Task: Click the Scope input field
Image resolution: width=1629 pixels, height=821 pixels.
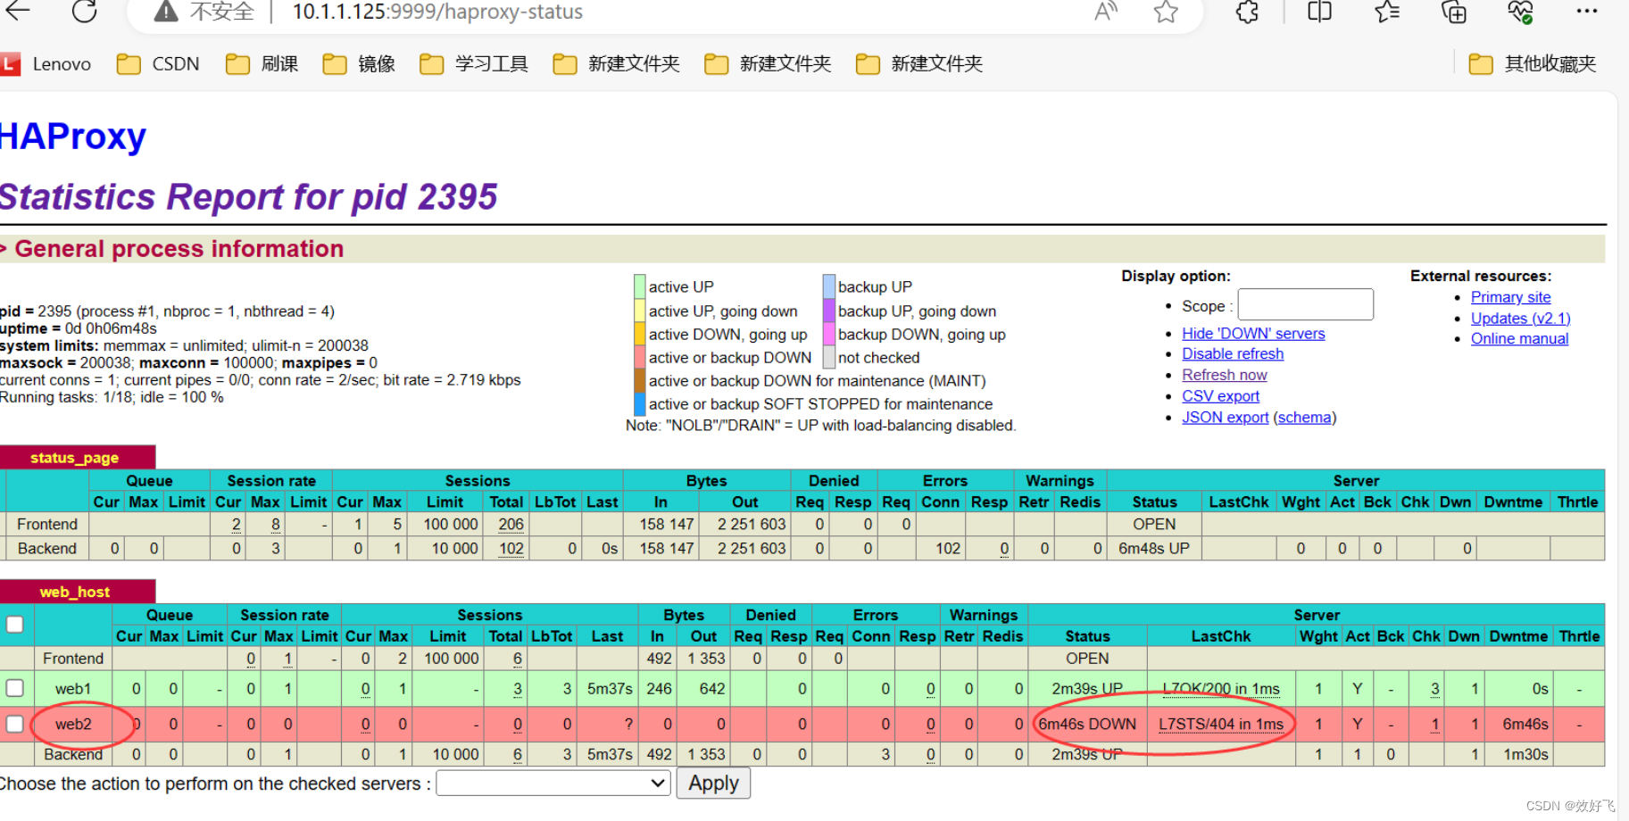Action: pyautogui.click(x=1305, y=304)
